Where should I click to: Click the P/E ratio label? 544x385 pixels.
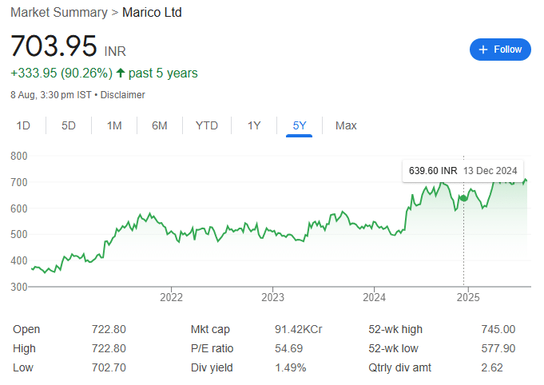212,348
